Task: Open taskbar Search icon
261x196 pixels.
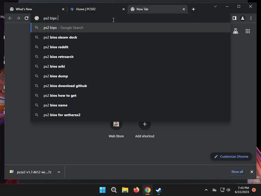Action: [x=114, y=190]
